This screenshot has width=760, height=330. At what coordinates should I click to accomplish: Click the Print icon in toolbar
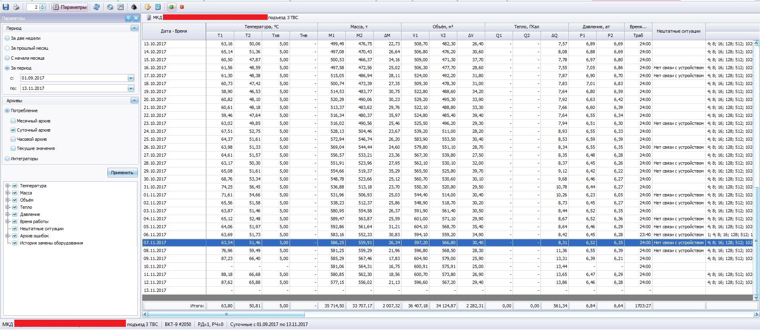click(16, 7)
